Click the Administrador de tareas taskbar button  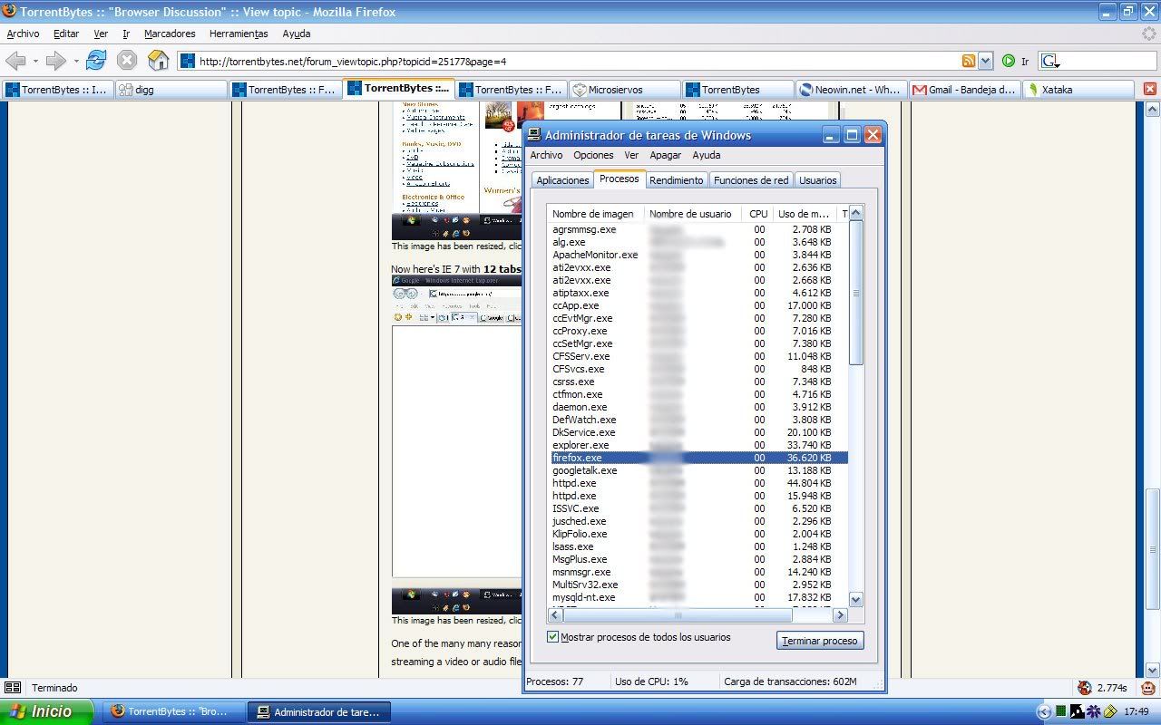[319, 711]
